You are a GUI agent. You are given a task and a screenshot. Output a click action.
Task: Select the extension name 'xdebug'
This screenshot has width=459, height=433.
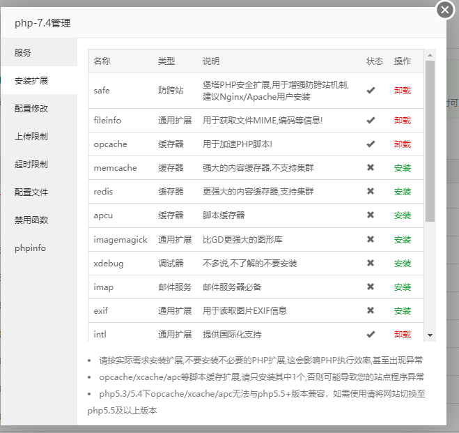pos(109,264)
